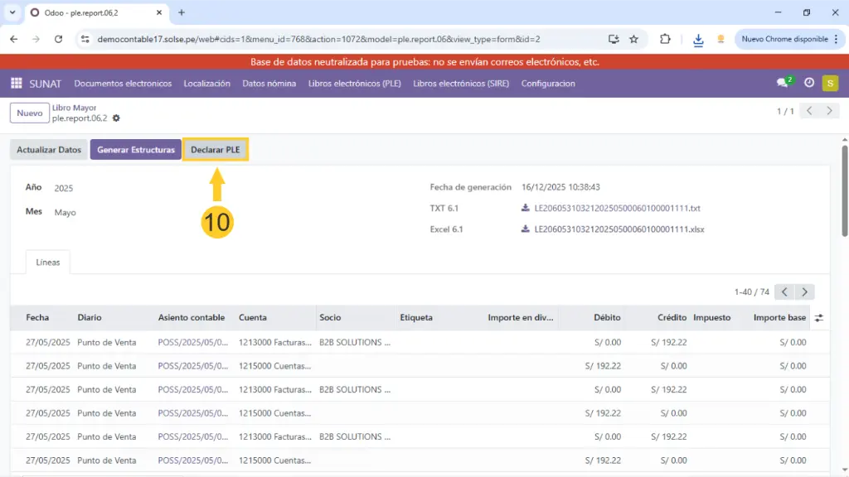Select the Líneas tab
The height and width of the screenshot is (477, 849).
48,262
